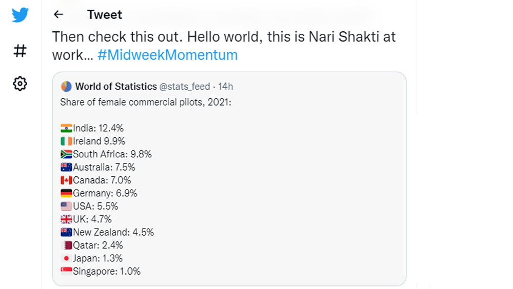Open the #MidweekMomentum hashtag link
513x289 pixels.
(168, 55)
